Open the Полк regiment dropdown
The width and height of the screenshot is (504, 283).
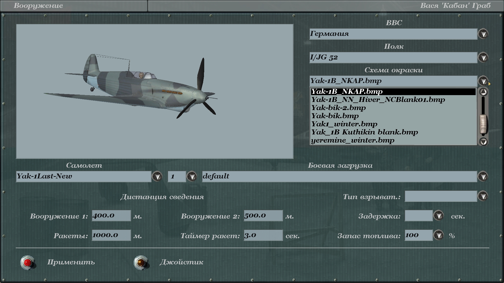[x=483, y=58]
